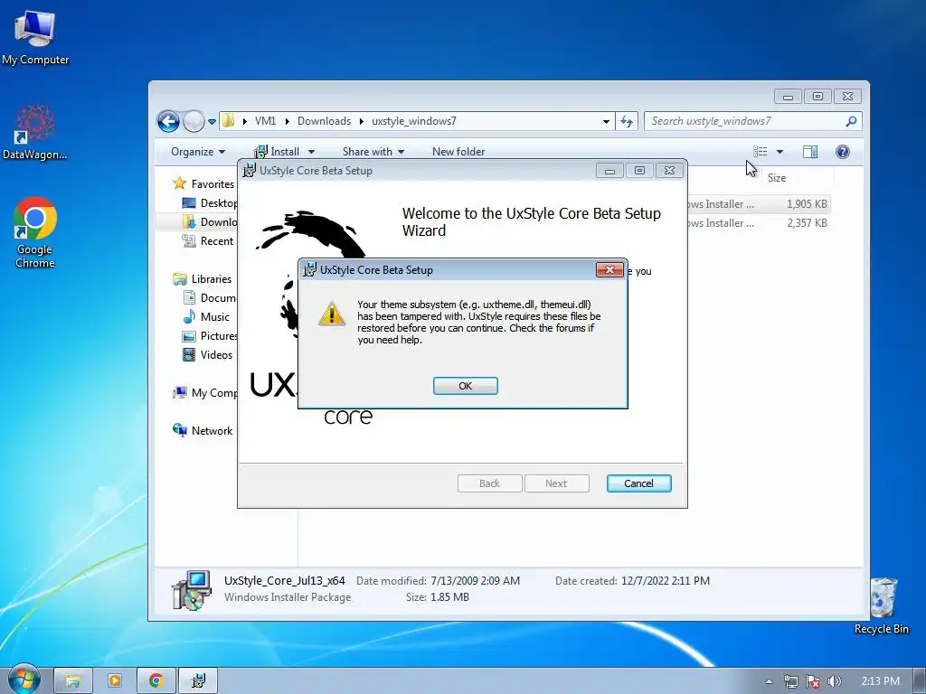Toggle the preview pane icon
This screenshot has width=926, height=694.
[x=810, y=152]
